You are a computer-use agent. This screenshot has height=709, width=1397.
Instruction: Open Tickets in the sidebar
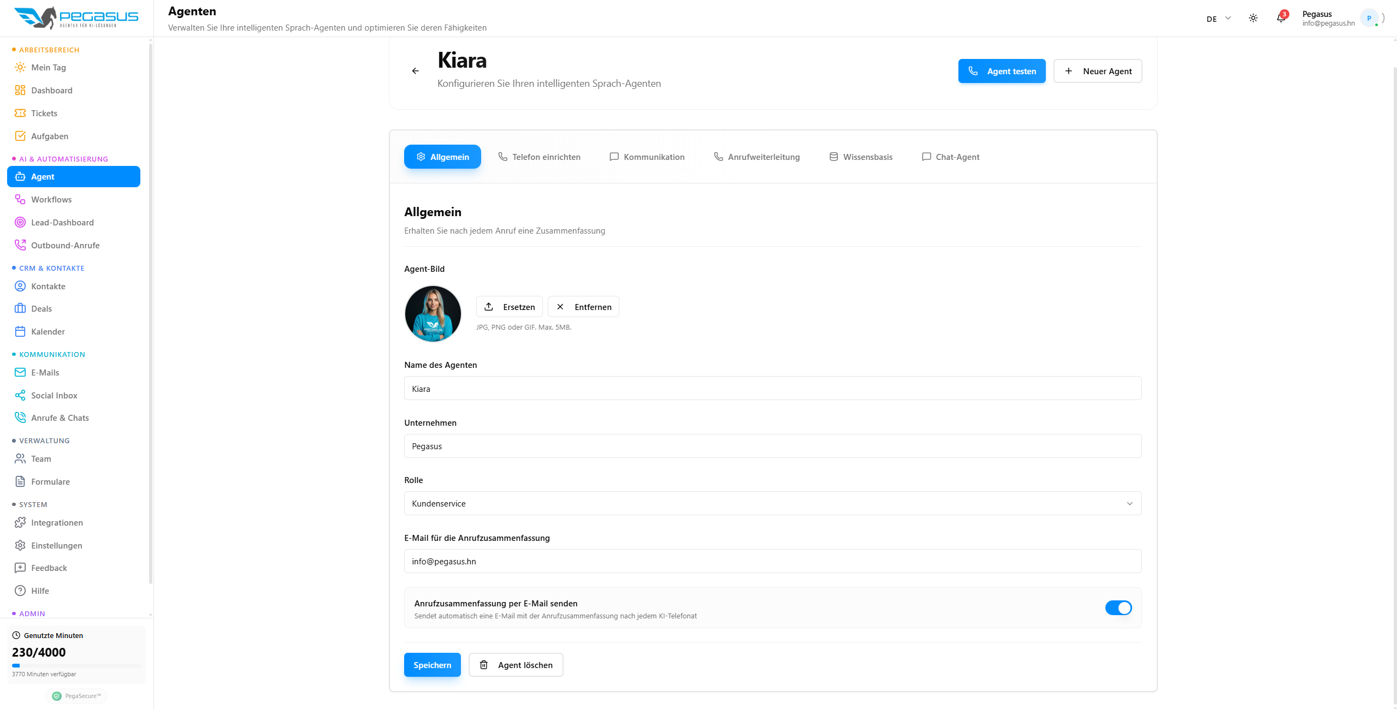tap(44, 114)
